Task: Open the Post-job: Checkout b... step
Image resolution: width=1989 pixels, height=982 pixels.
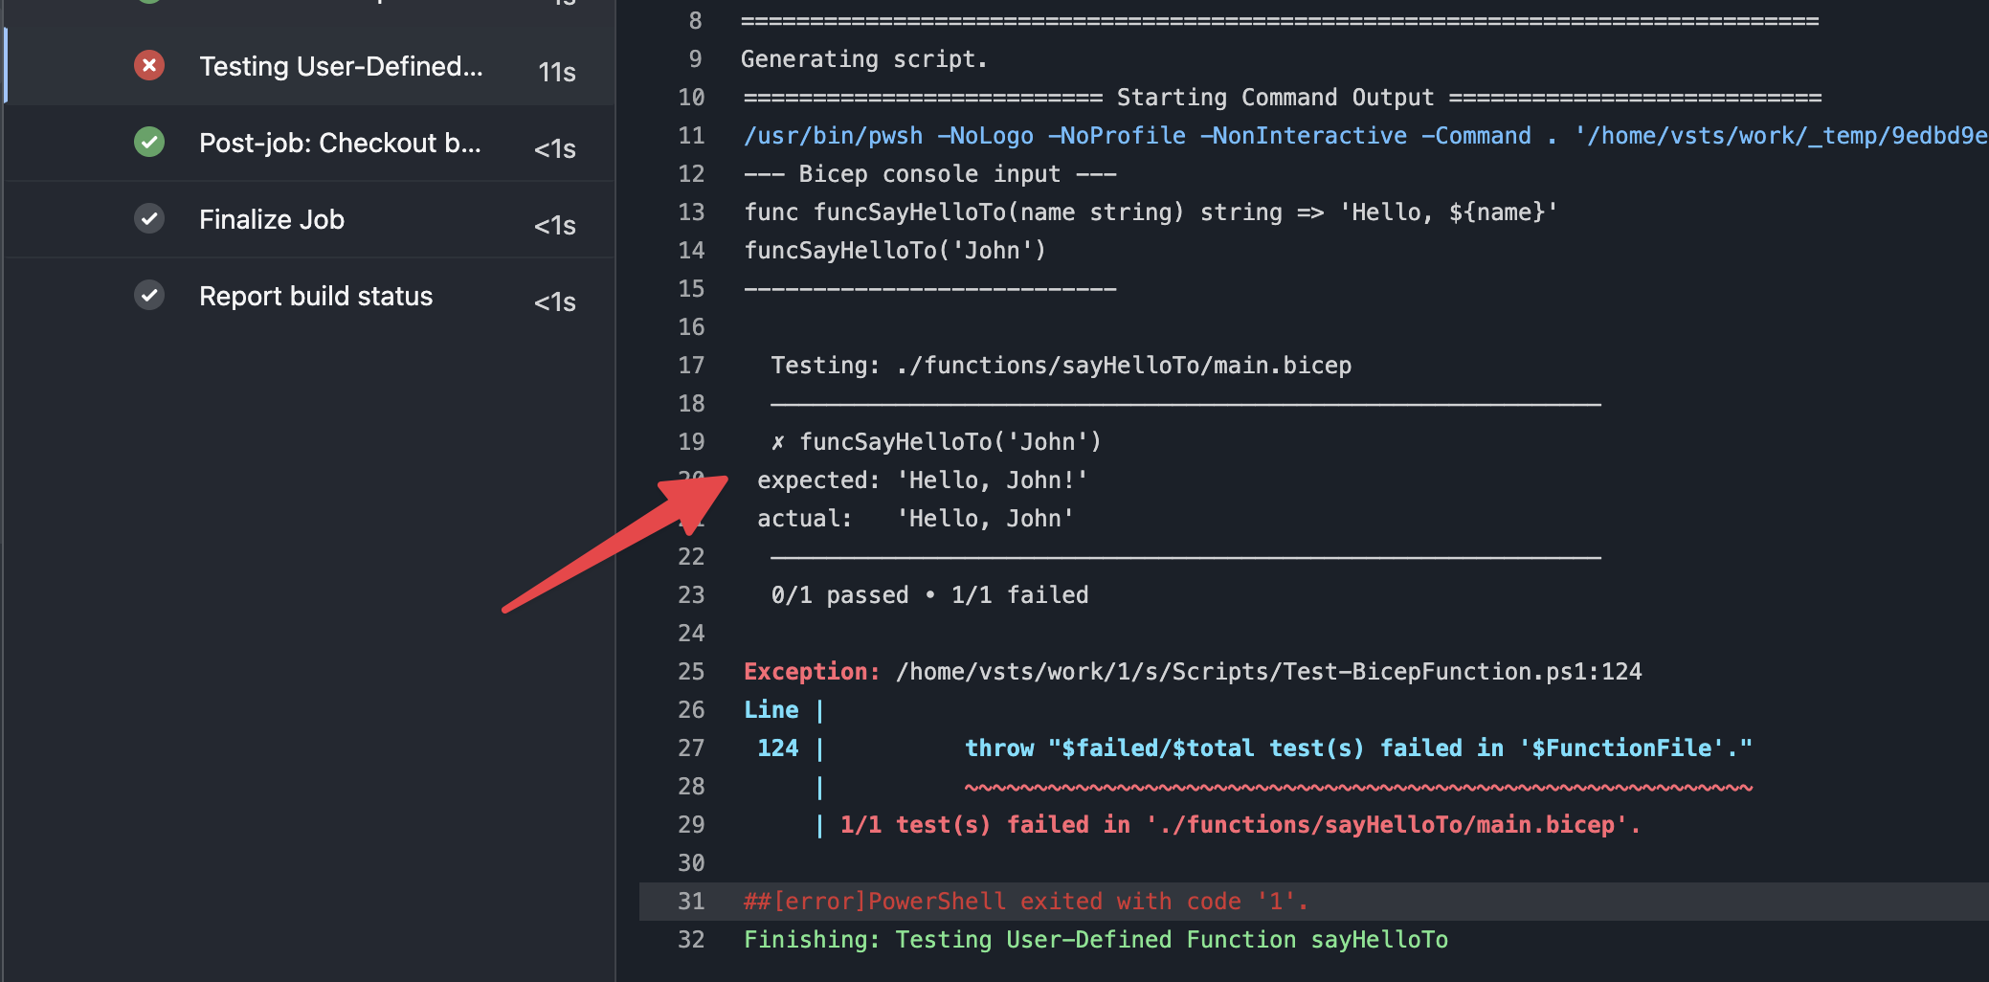Action: point(340,144)
